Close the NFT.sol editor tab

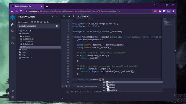(88, 16)
